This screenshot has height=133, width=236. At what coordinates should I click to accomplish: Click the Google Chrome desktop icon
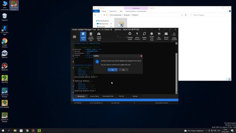(x=4, y=43)
